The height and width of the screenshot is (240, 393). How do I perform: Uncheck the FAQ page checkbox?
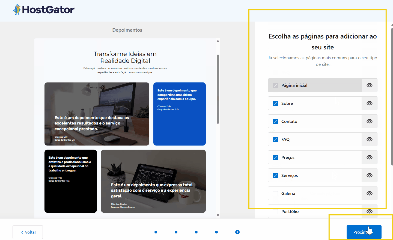[275, 140]
